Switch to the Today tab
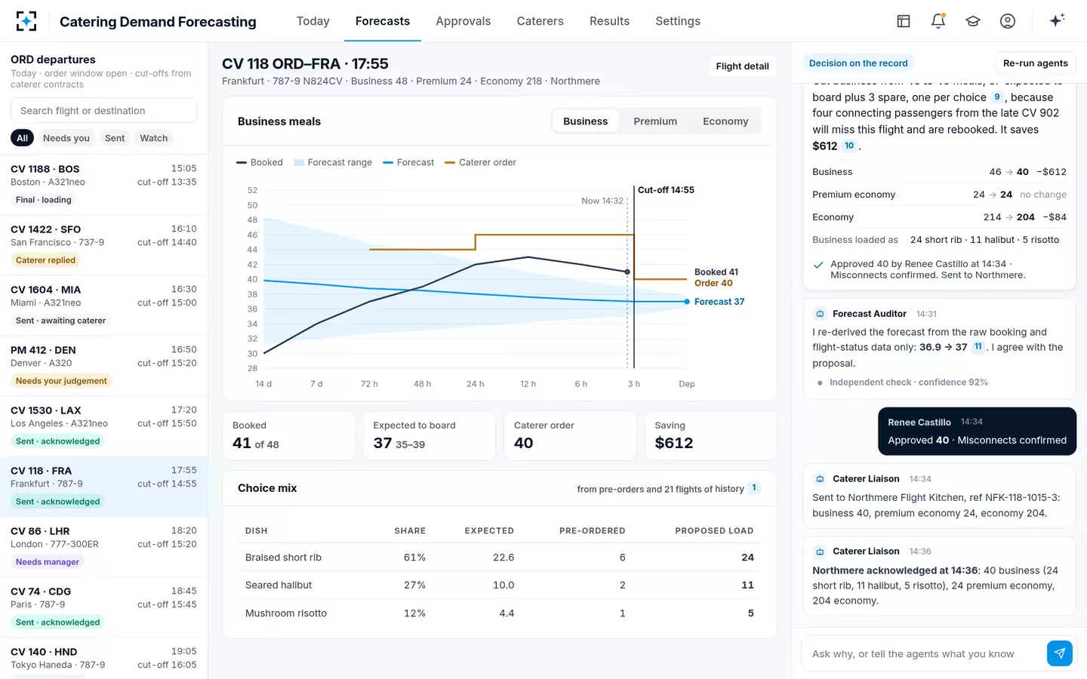This screenshot has height=679, width=1087. [x=313, y=21]
